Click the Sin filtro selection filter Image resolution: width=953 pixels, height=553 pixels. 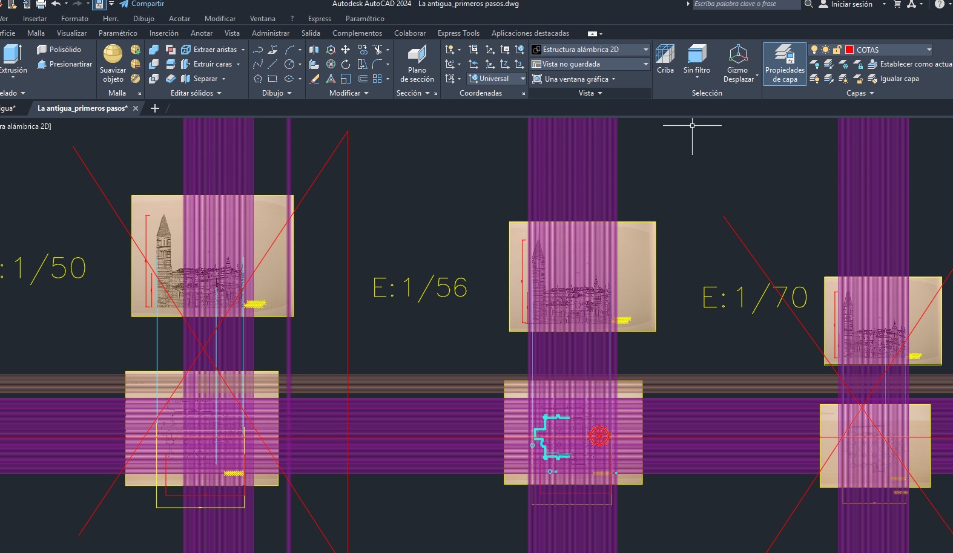697,61
